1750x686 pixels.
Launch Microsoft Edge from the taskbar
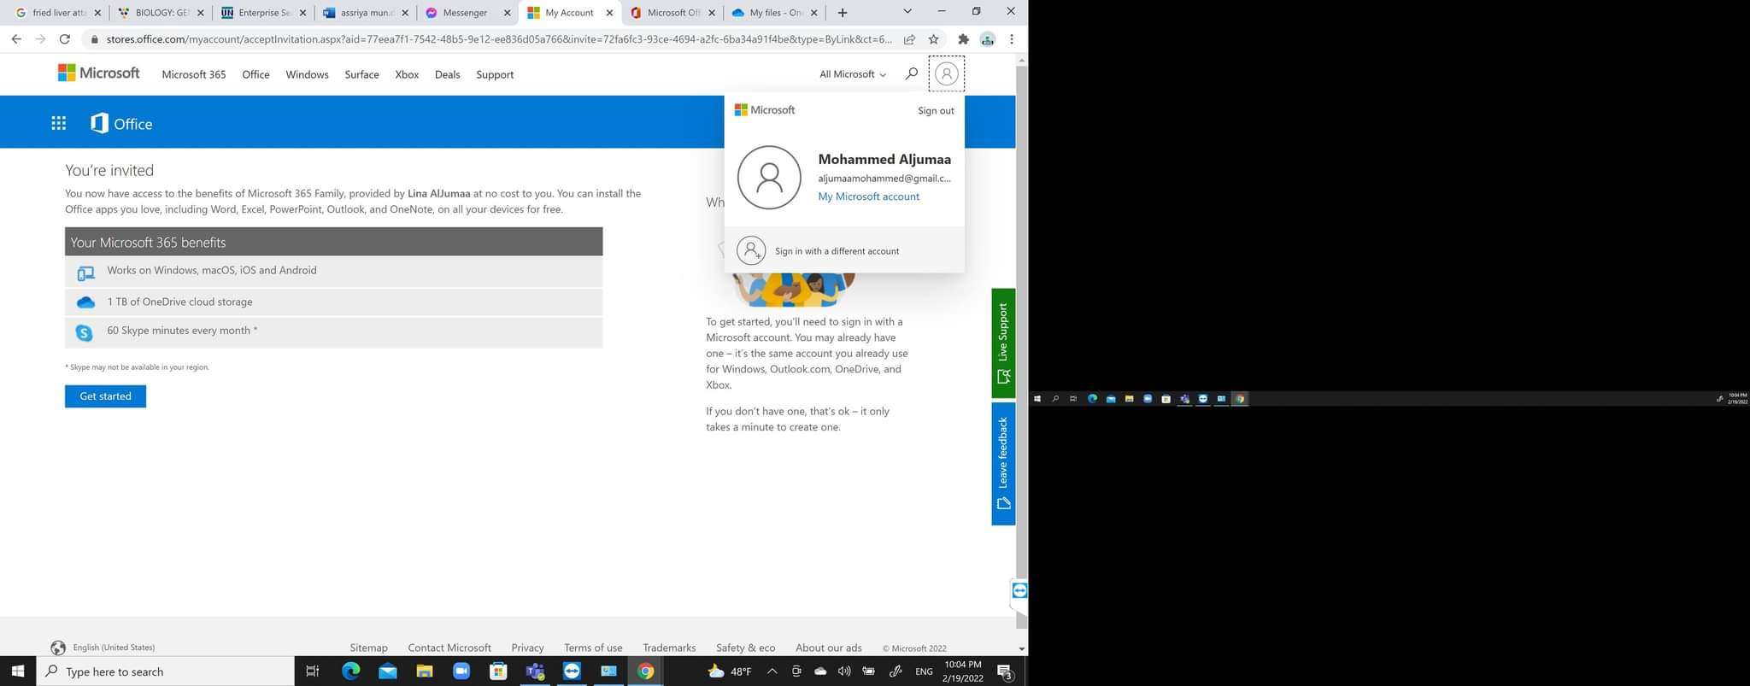click(x=351, y=671)
